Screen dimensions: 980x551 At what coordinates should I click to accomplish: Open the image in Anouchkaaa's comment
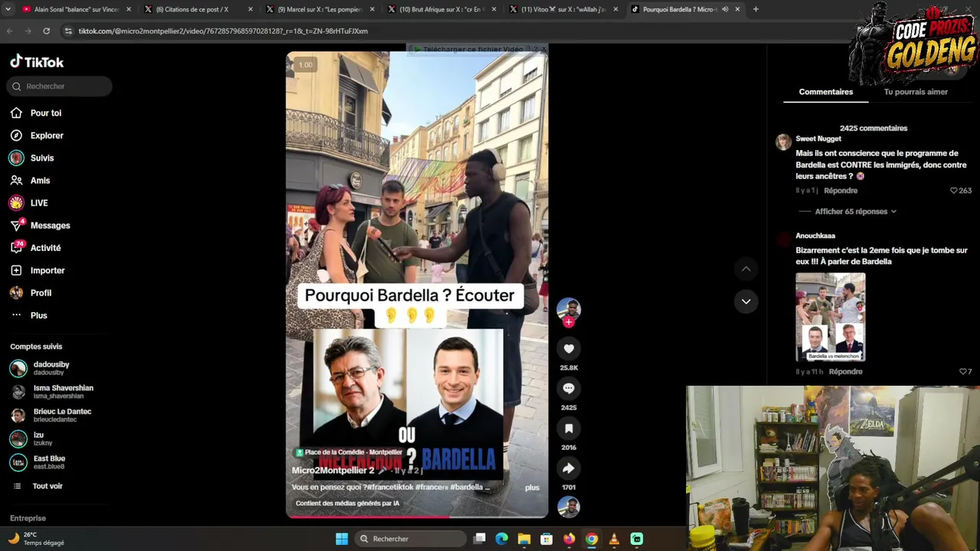831,317
